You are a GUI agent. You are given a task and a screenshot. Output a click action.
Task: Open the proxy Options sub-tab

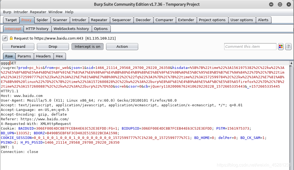pos(101,29)
